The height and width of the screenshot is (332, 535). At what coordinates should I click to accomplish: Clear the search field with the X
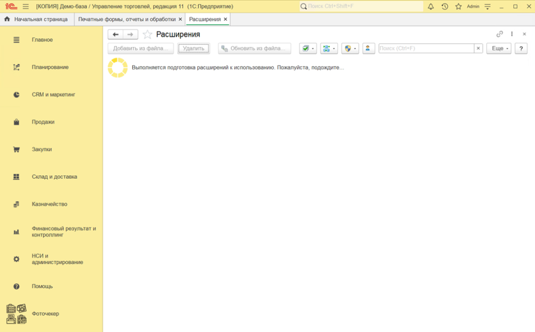tap(478, 48)
